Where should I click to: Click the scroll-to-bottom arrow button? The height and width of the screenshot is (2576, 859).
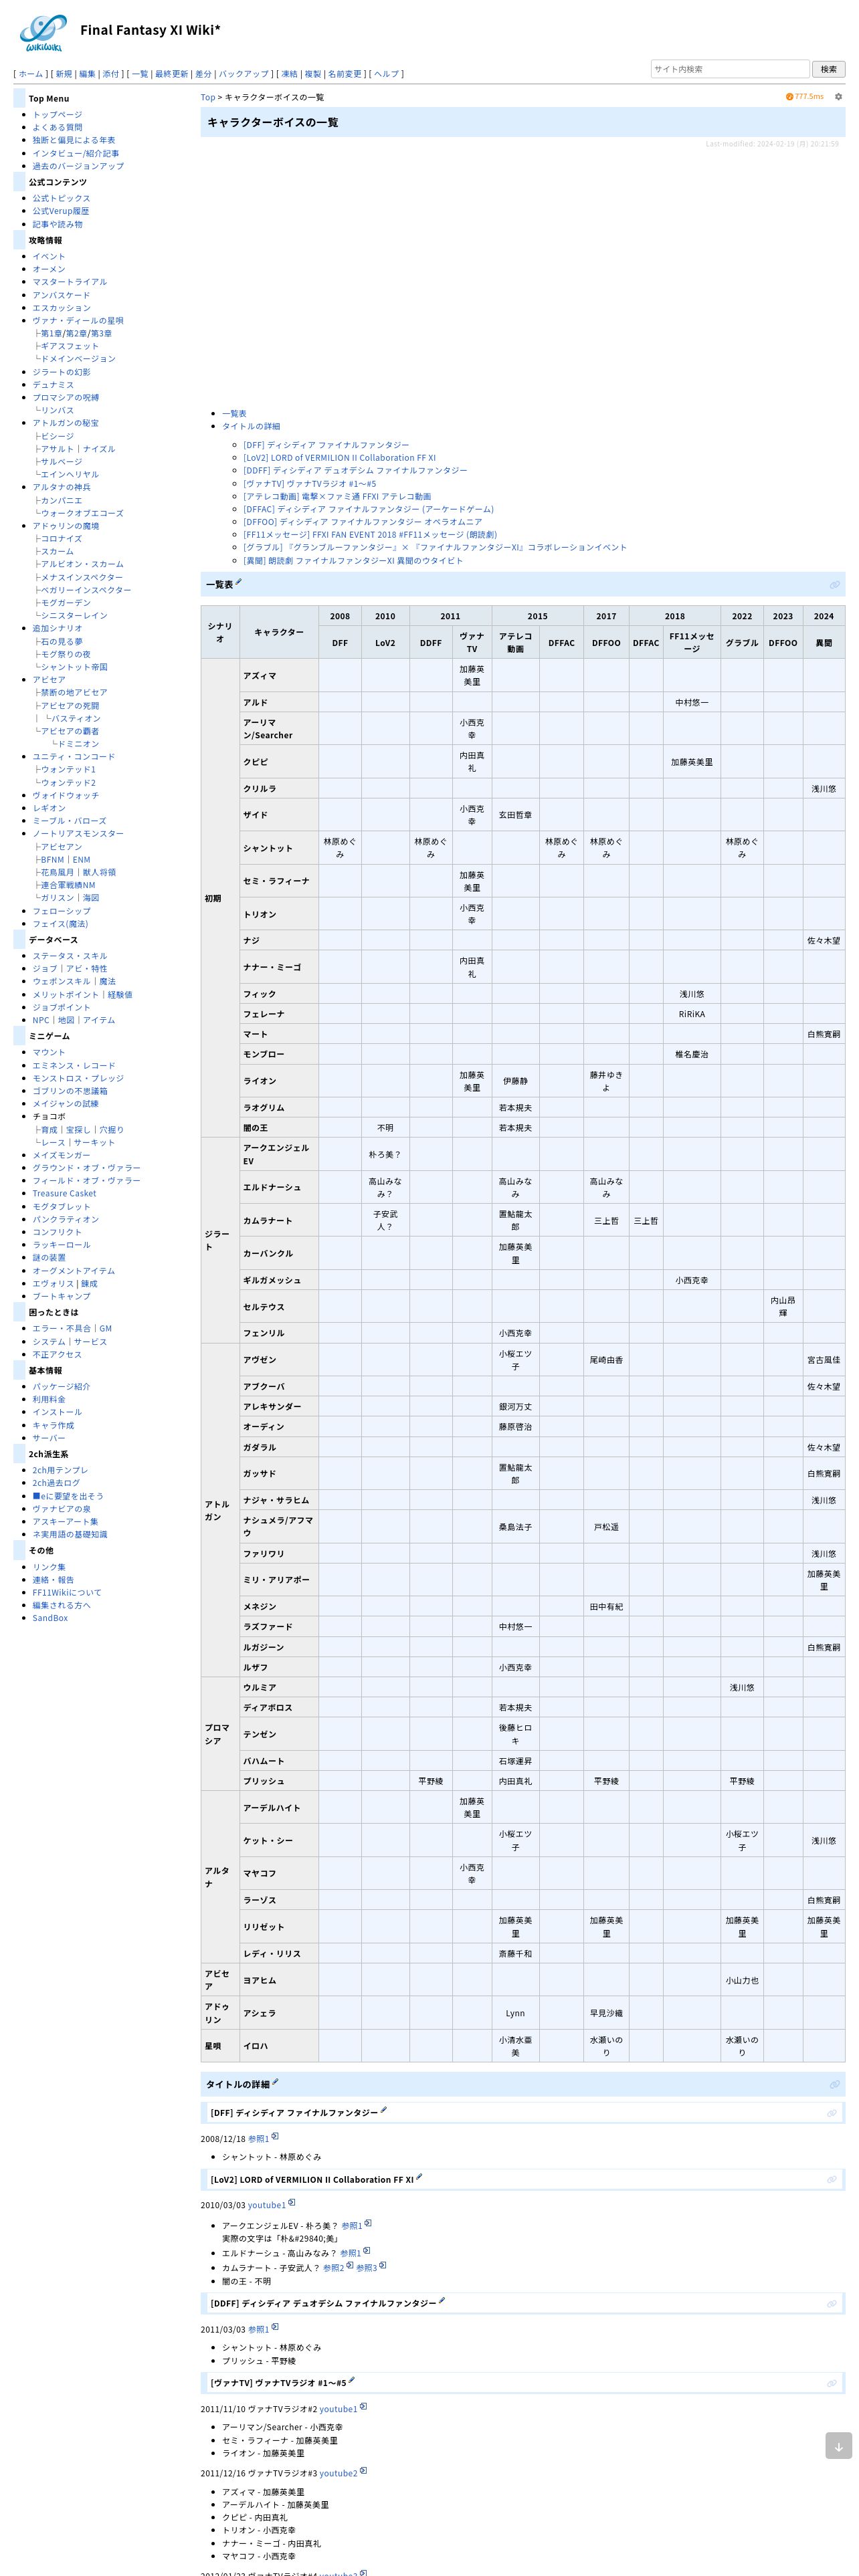coord(838,2446)
